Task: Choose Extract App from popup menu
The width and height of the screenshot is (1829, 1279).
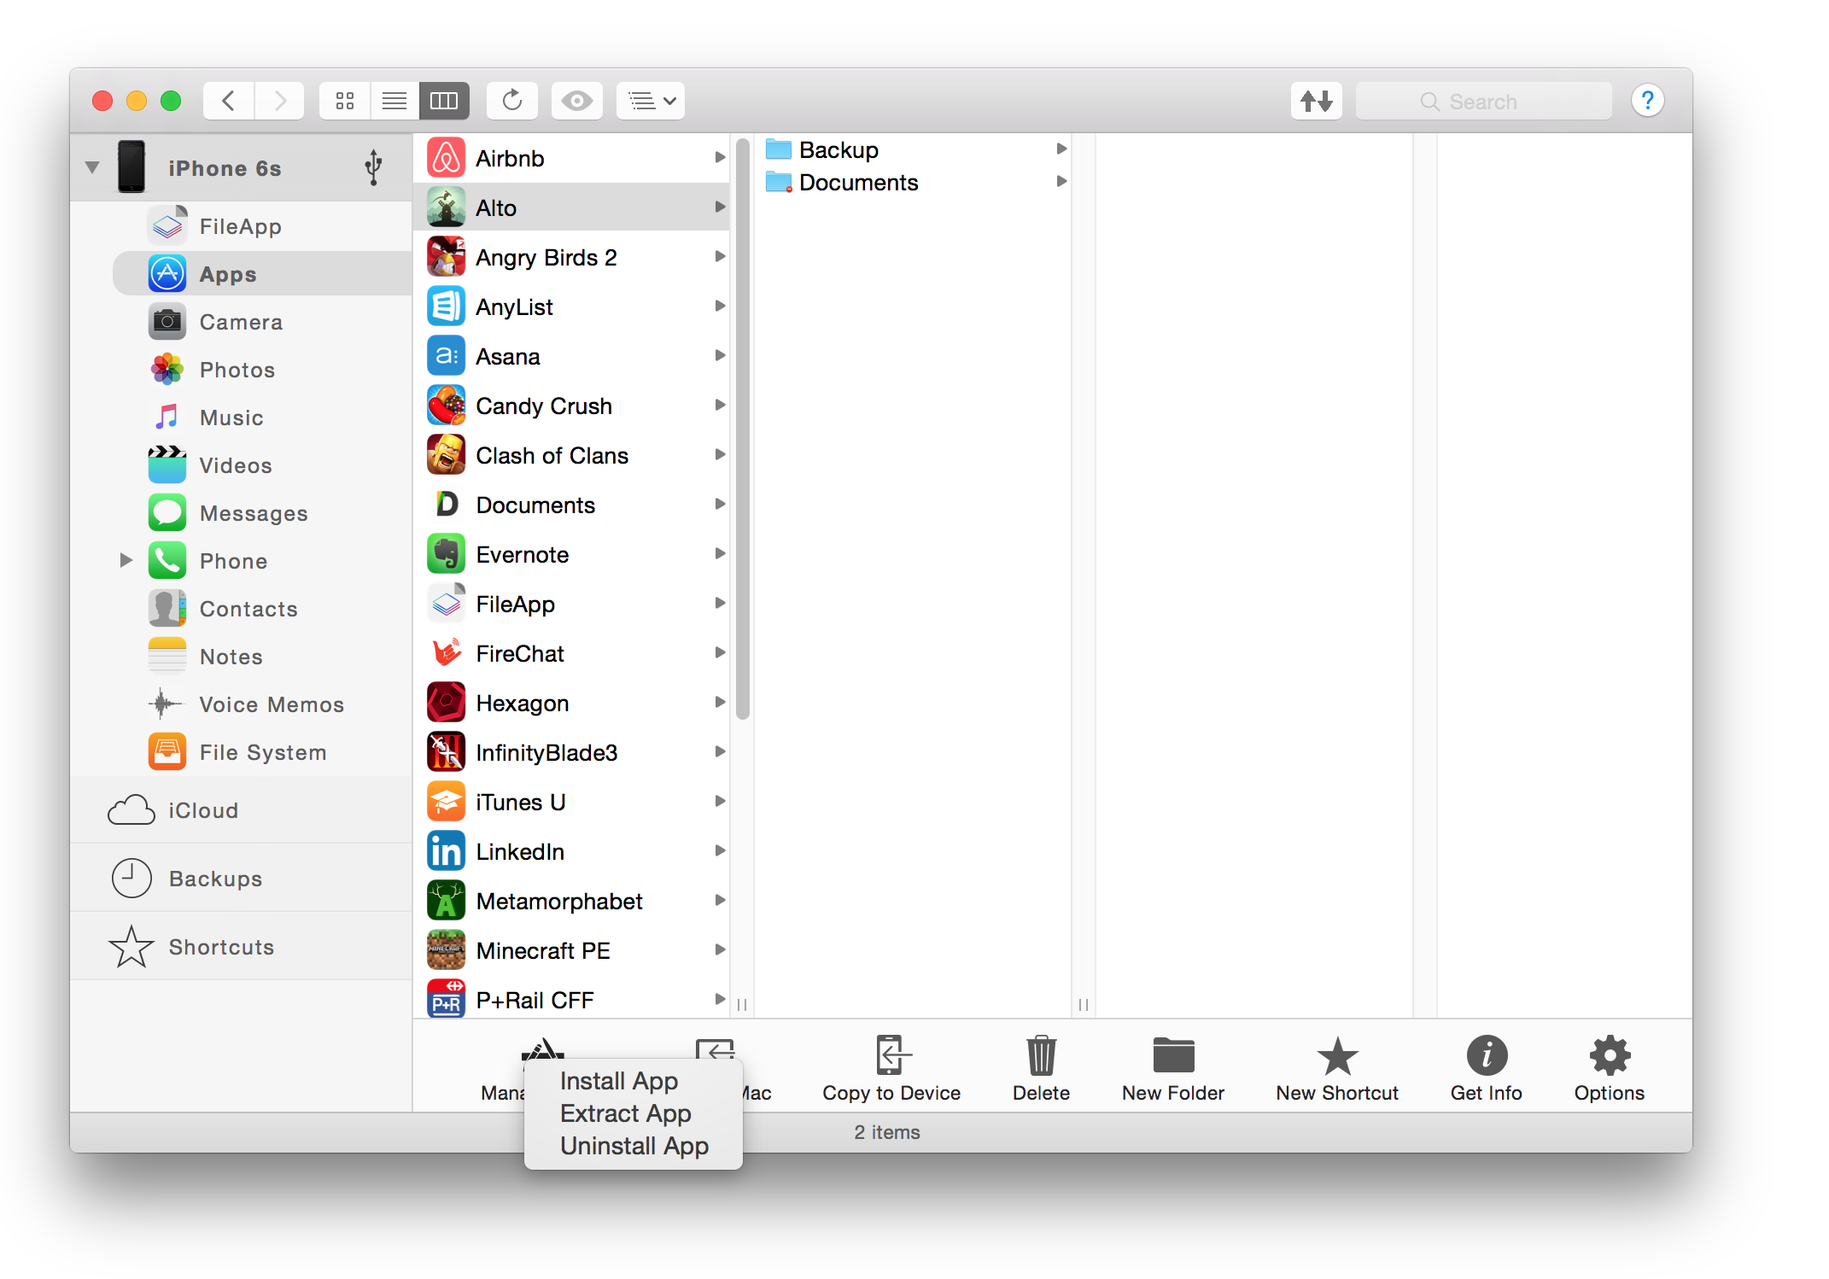Action: (634, 1113)
